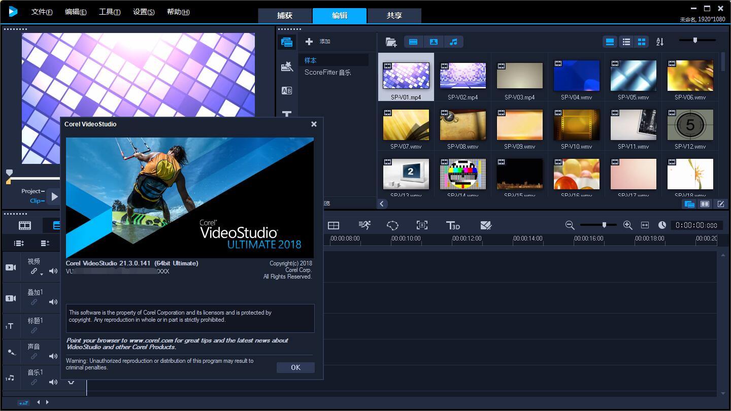Select the title track T icon
This screenshot has width=731, height=411.
tap(10, 326)
